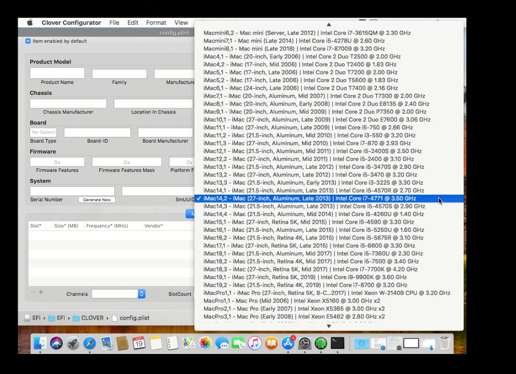516x374 pixels.
Task: Open Notes icon in the dock
Action: (x=156, y=343)
